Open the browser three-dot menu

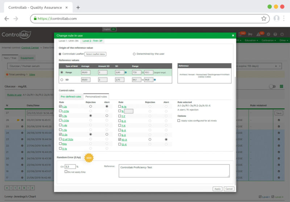pos(284,18)
